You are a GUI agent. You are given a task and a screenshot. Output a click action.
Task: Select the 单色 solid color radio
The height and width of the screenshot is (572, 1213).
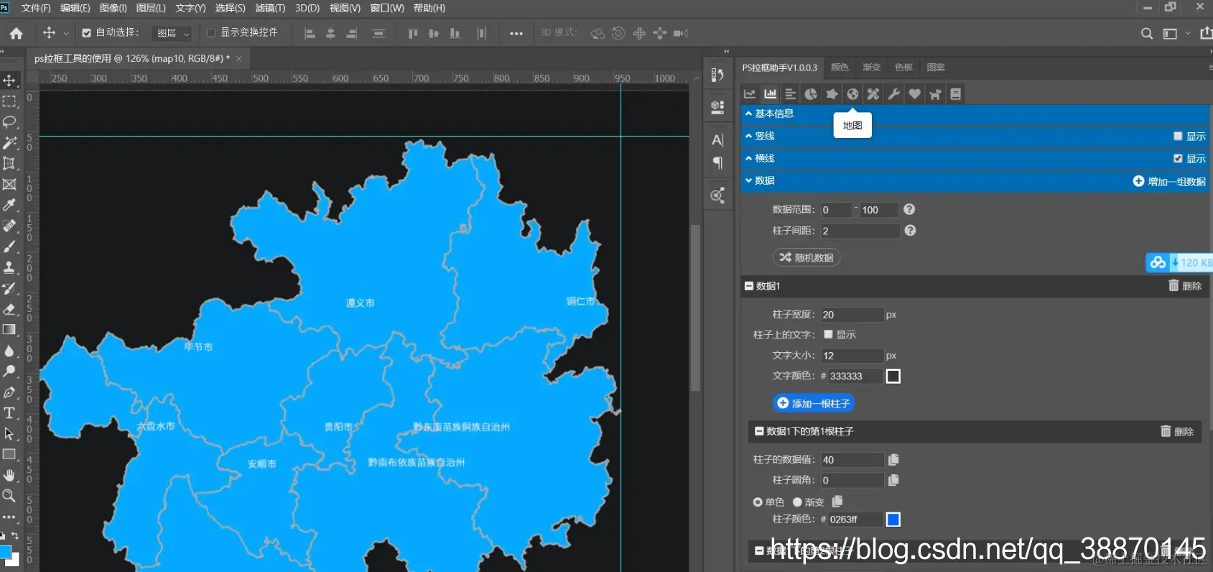pos(758,502)
